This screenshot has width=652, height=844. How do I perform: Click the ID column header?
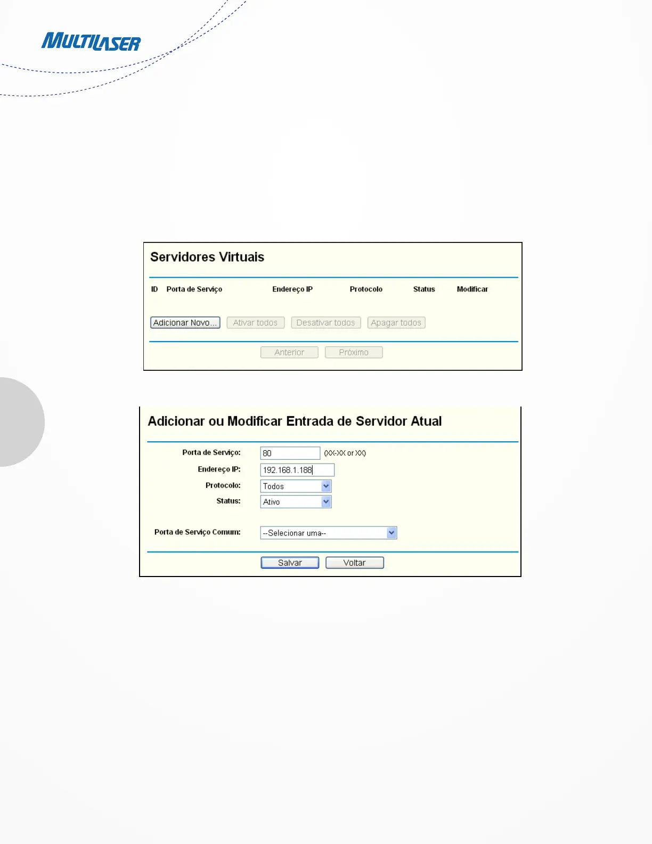click(154, 289)
